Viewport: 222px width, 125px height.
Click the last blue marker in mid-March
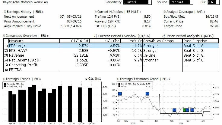[x=192, y=110]
